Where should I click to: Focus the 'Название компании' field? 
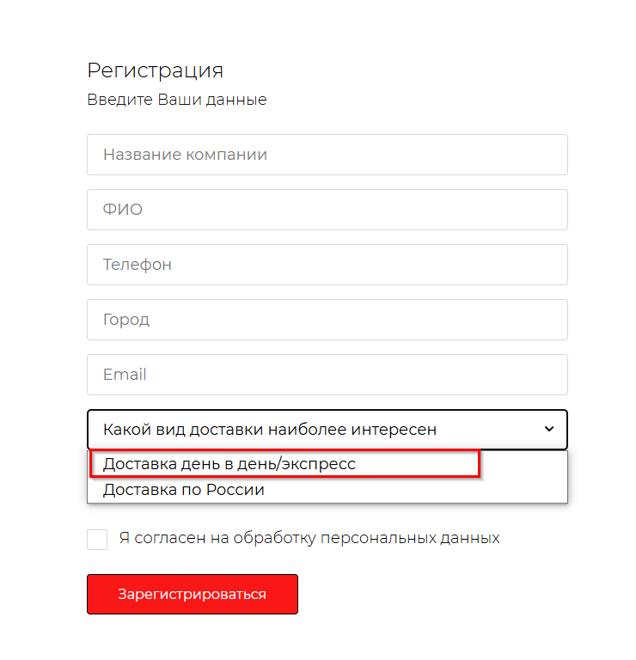point(327,155)
